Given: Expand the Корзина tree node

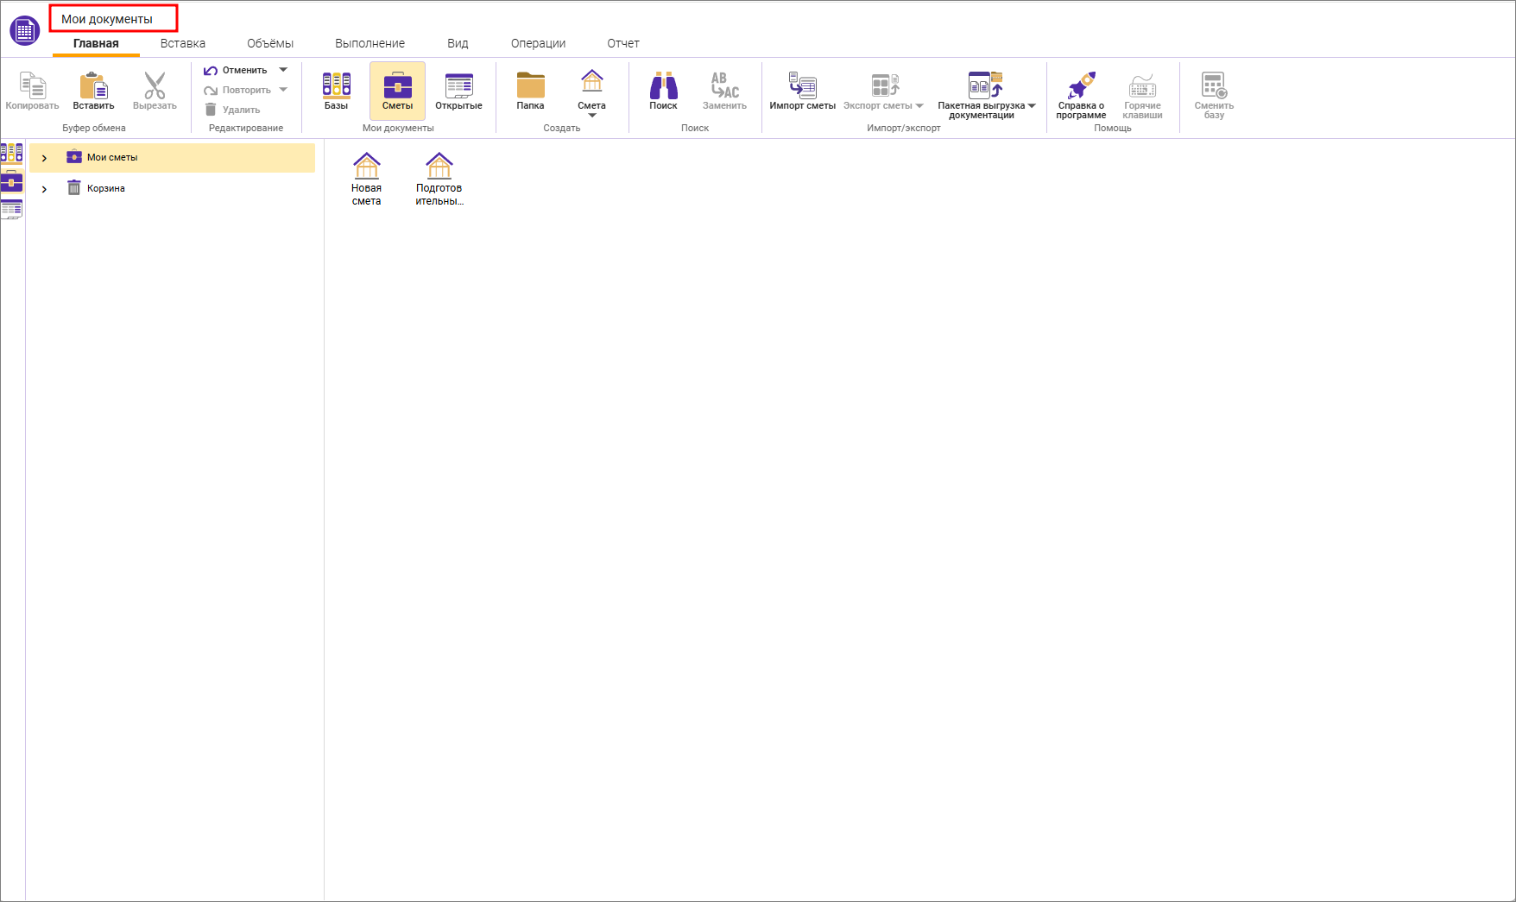Looking at the screenshot, I should (x=44, y=189).
